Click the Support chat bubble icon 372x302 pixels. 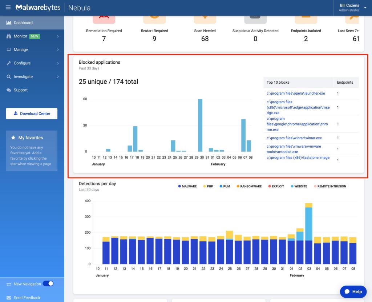click(x=9, y=90)
